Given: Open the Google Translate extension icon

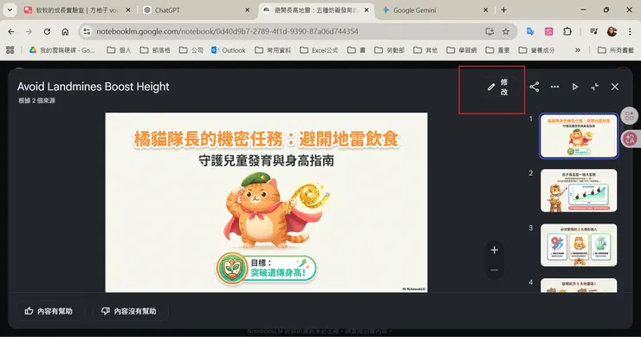Looking at the screenshot, I should coord(530,31).
